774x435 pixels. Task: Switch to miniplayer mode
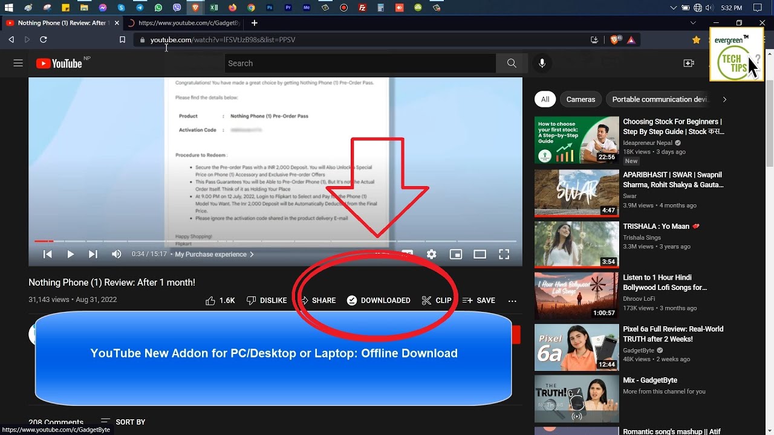[x=455, y=254]
